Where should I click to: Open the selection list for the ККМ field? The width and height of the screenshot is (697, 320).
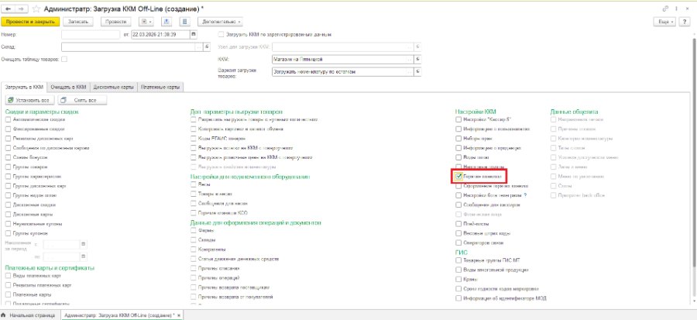pyautogui.click(x=410, y=59)
